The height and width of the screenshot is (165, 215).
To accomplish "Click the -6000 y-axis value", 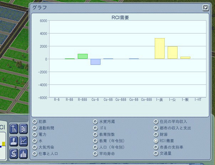I will click(x=43, y=98).
